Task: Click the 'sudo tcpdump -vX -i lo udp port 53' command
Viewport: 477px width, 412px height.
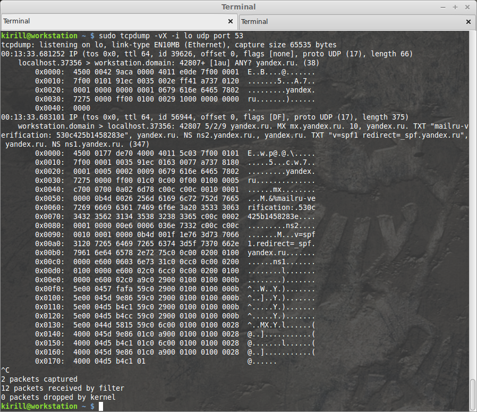Action: 171,36
